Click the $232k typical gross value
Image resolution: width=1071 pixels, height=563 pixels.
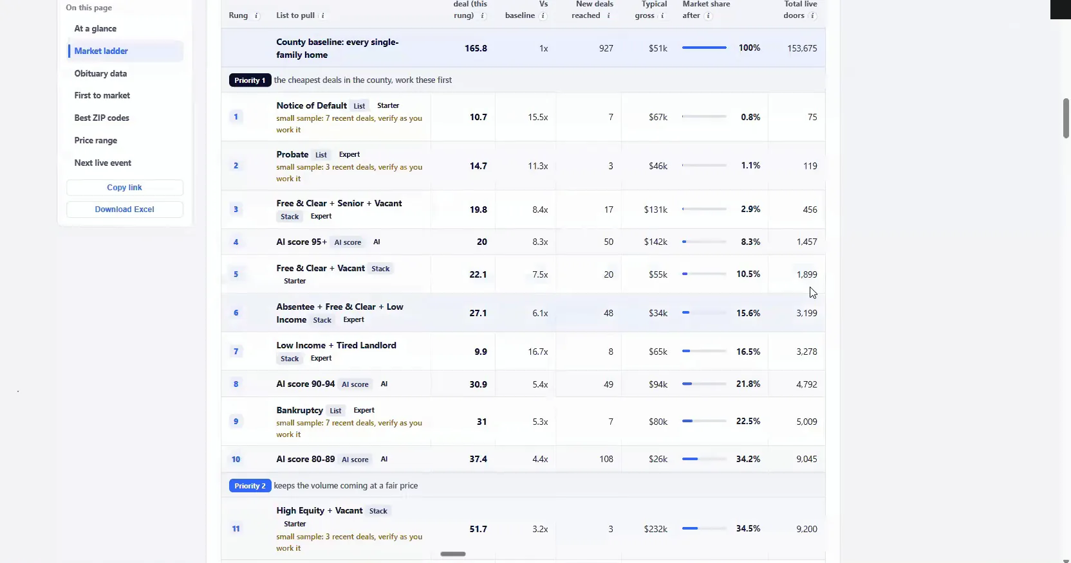point(655,529)
